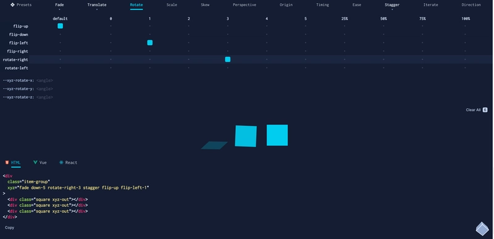The width and height of the screenshot is (494, 239).
Task: Click the Vue logo icon
Action: pyautogui.click(x=35, y=162)
